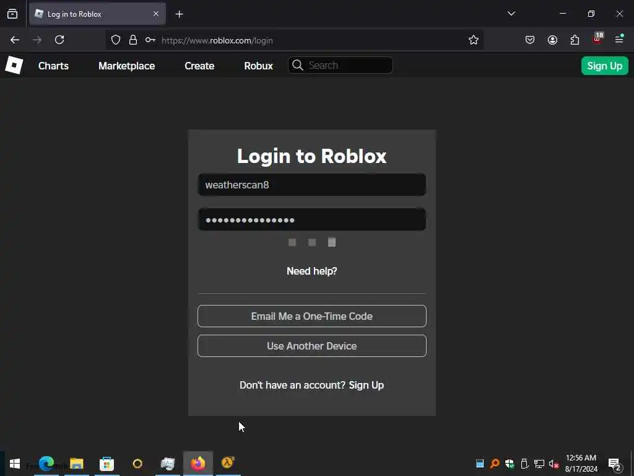Viewport: 634px width, 476px height.
Task: Open the Firefox application menu
Action: pyautogui.click(x=619, y=39)
